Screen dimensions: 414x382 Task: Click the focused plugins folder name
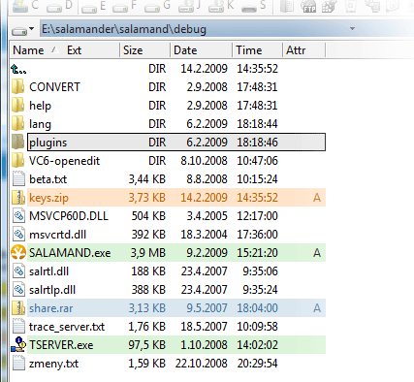48,143
